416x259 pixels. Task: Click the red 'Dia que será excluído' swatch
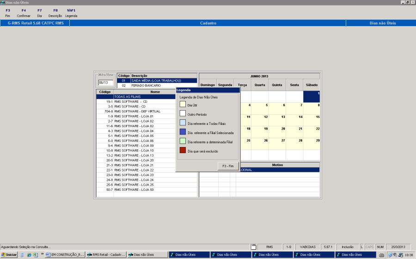coord(183,150)
